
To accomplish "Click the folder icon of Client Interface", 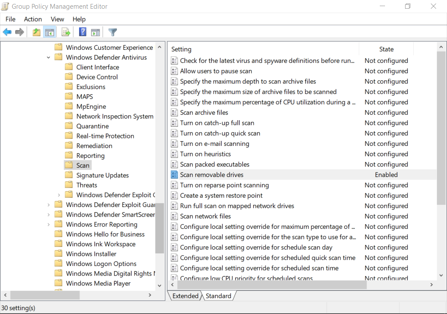I will (x=69, y=67).
